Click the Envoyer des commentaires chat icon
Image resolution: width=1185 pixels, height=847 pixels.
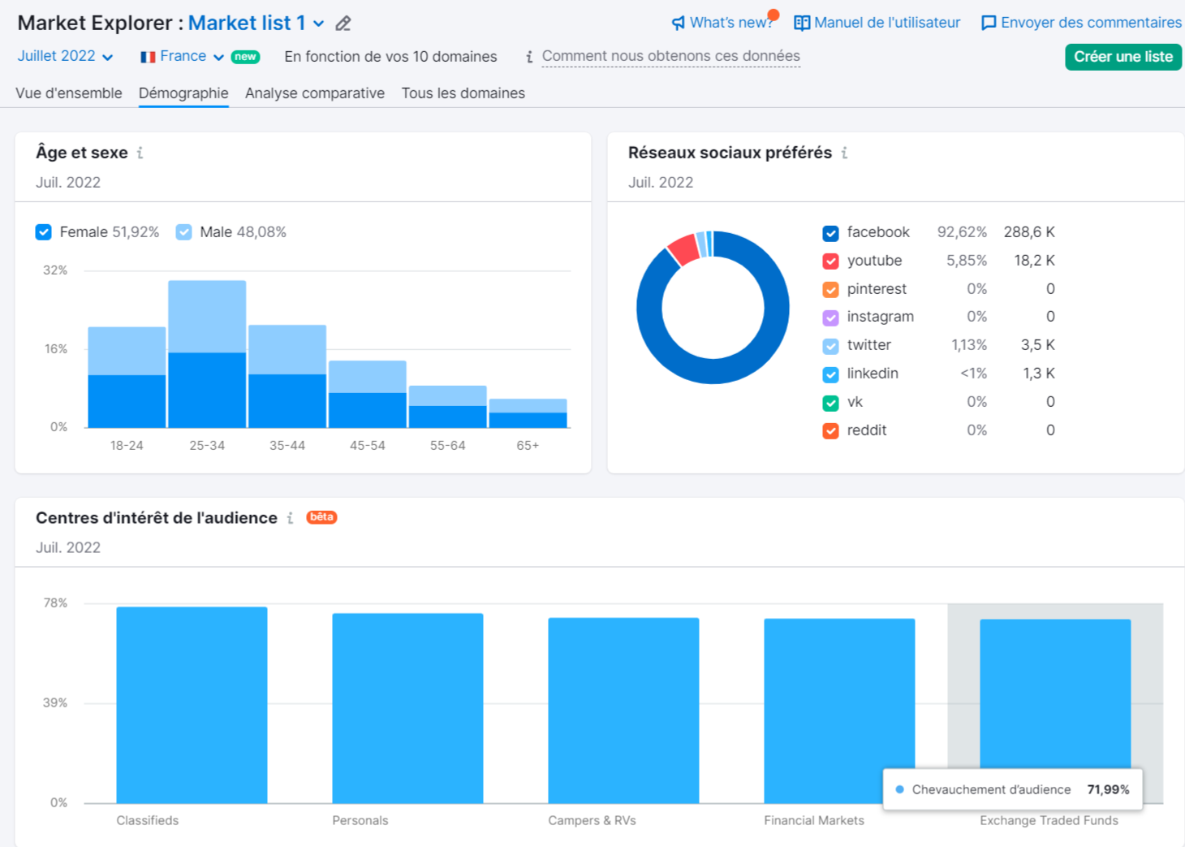(988, 23)
